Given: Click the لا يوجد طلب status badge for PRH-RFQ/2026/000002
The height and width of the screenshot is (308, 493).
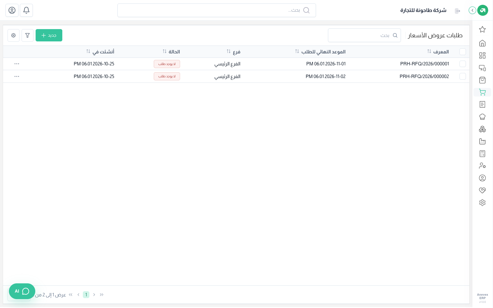Looking at the screenshot, I should [167, 76].
